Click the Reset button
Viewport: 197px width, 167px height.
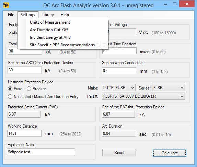(x=119, y=153)
